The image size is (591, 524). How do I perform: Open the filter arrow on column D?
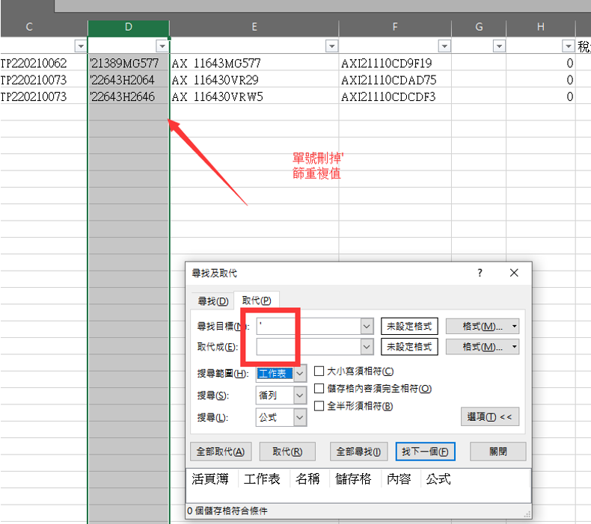click(162, 46)
